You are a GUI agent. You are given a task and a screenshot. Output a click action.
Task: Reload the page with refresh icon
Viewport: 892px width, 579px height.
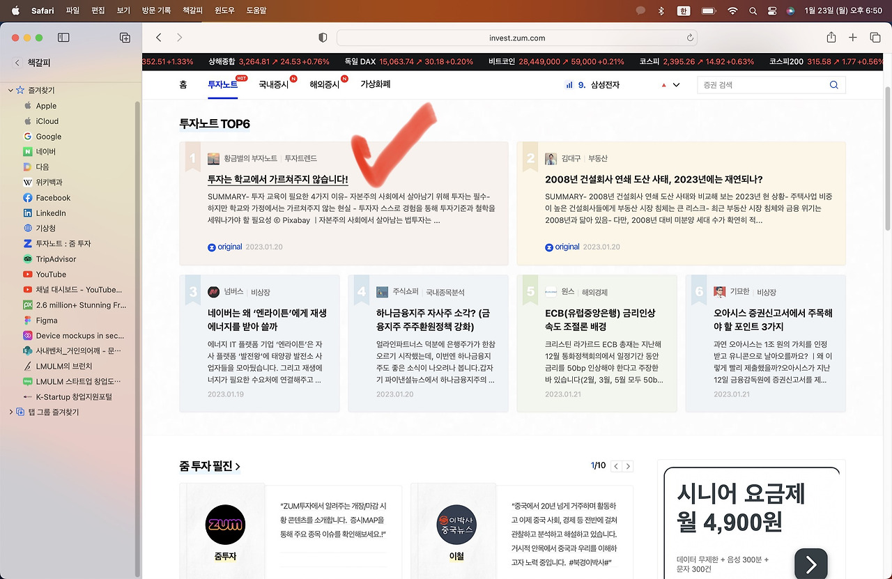690,38
